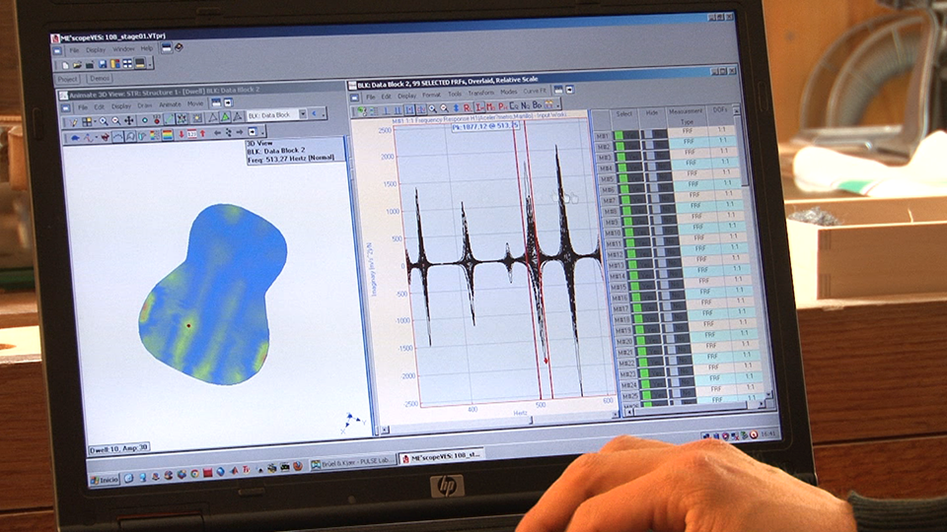The image size is (947, 532).
Task: Click the New file icon in main toolbar
Action: point(65,65)
